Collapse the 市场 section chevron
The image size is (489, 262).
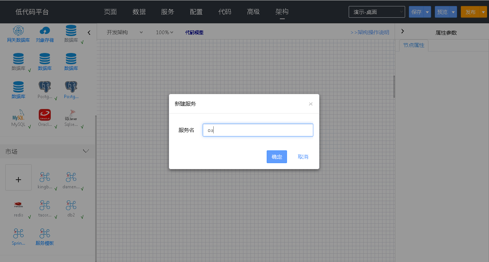tap(86, 151)
